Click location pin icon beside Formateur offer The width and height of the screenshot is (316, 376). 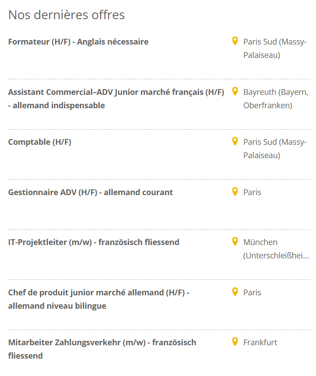pos(235,41)
